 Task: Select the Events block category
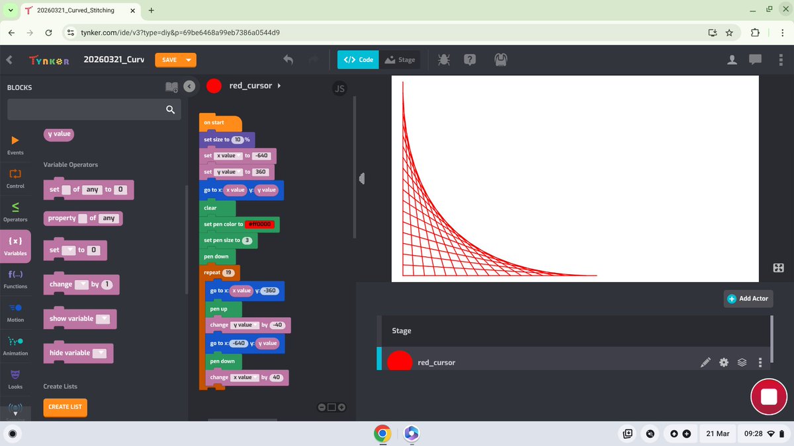coord(15,145)
